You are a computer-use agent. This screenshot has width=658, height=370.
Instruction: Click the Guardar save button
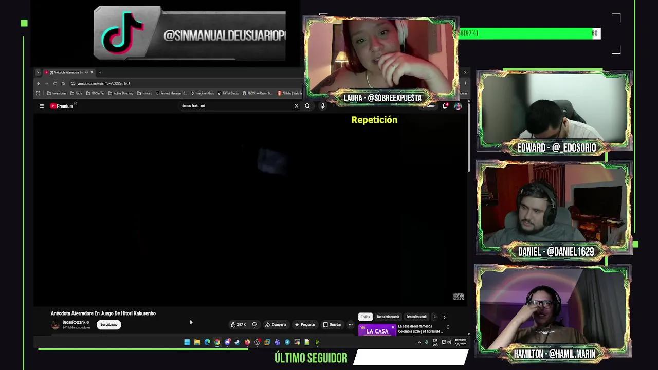click(332, 324)
